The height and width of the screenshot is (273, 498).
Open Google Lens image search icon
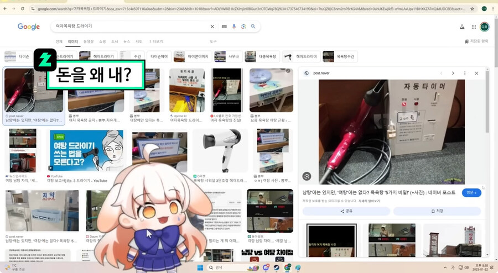pyautogui.click(x=243, y=27)
